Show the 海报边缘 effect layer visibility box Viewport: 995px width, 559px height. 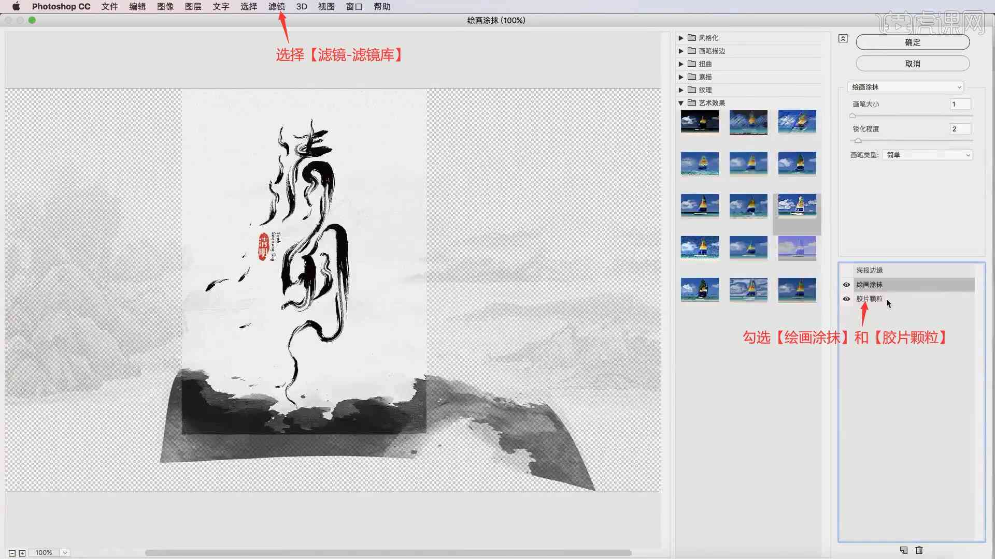(x=846, y=270)
